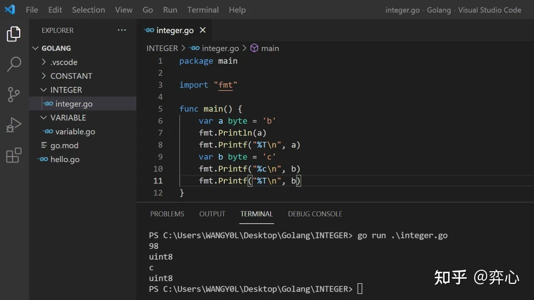The image size is (534, 300).
Task: Click 'go run .\integer.go' command in terminal
Action: tap(402, 236)
